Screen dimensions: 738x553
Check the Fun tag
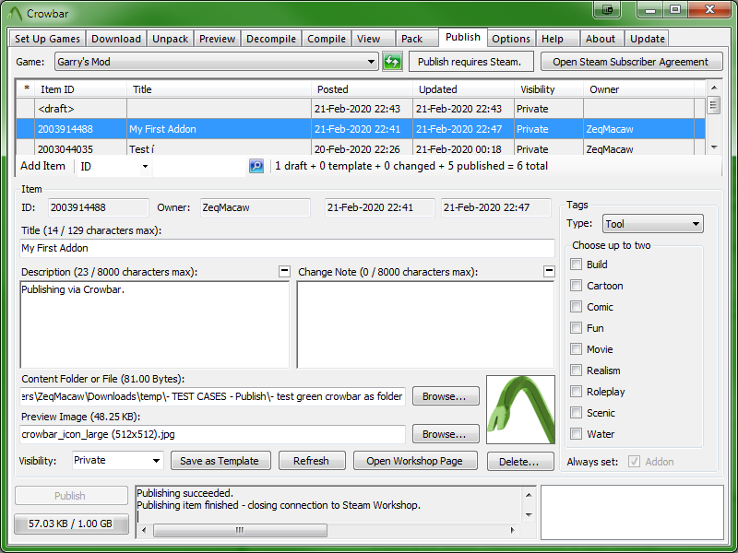tap(576, 328)
